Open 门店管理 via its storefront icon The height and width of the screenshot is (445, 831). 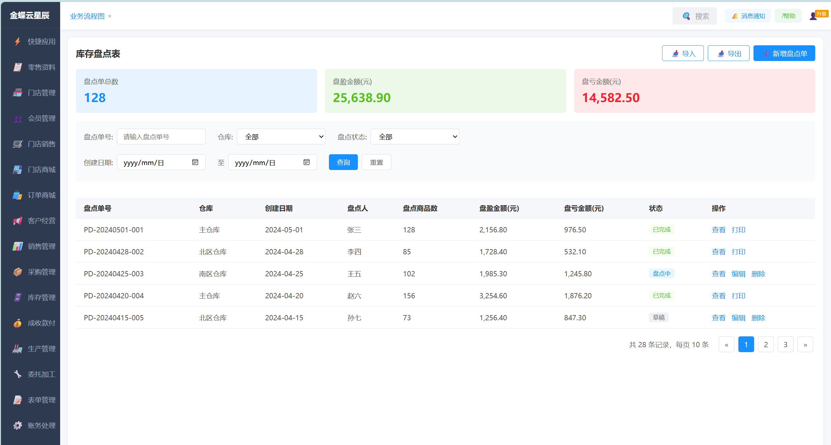tap(17, 93)
